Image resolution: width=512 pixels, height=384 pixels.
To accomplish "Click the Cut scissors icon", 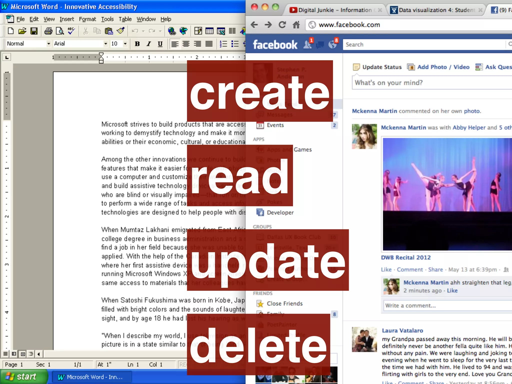I will (85, 31).
